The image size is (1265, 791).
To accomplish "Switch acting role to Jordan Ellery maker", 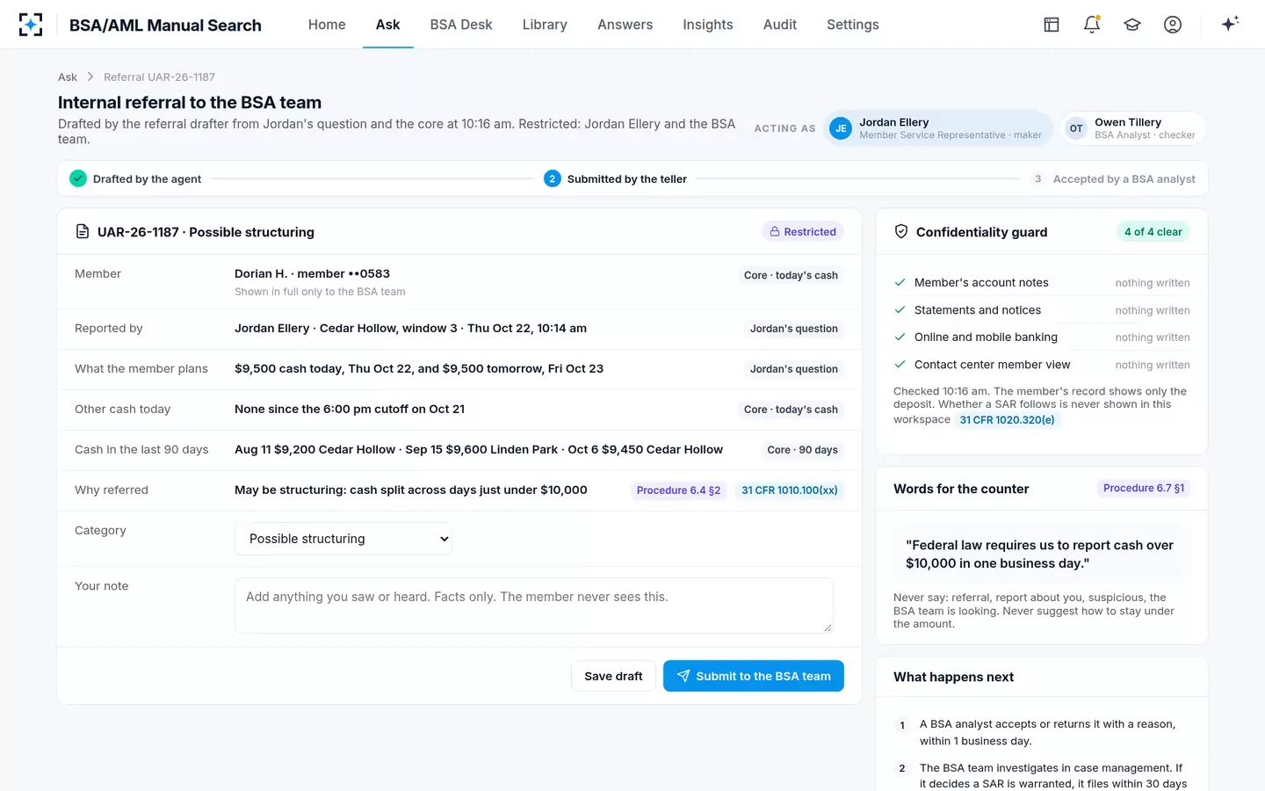I will (938, 128).
